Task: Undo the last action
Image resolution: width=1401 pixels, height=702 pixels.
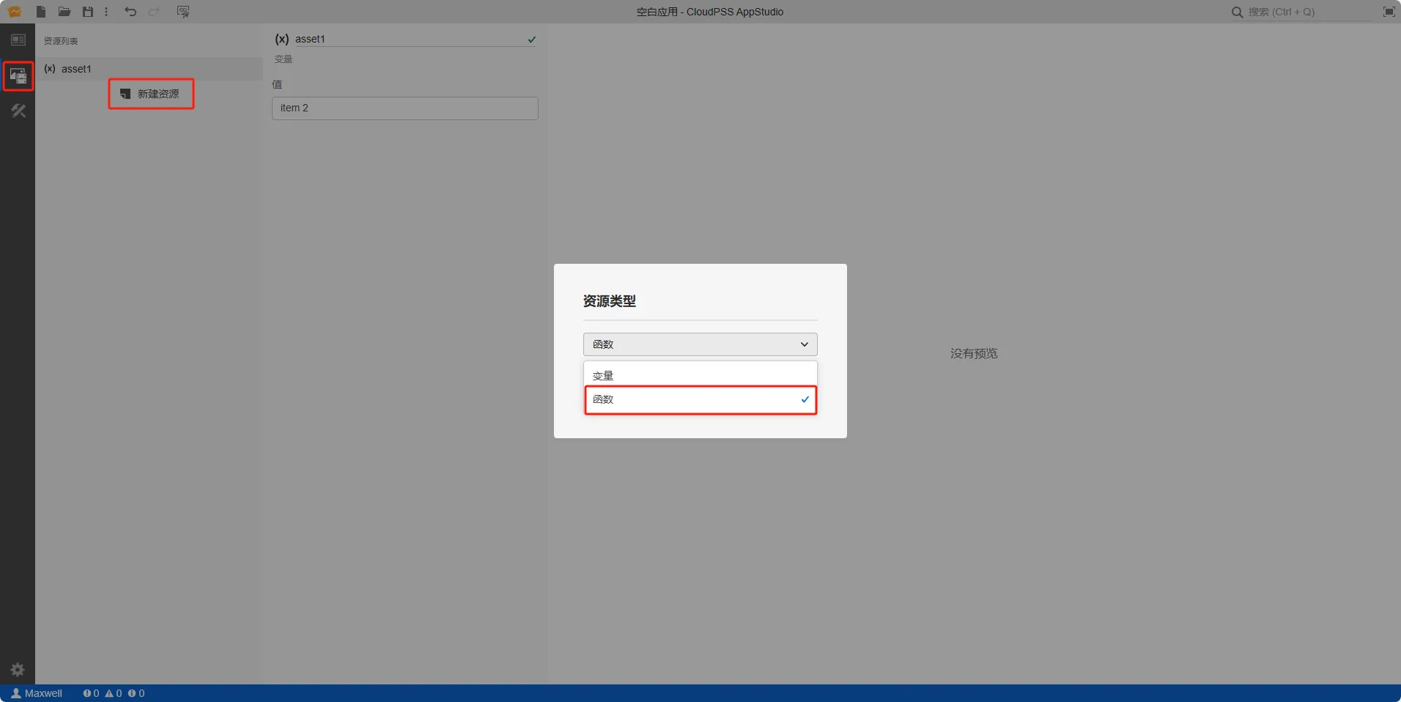Action: point(130,12)
